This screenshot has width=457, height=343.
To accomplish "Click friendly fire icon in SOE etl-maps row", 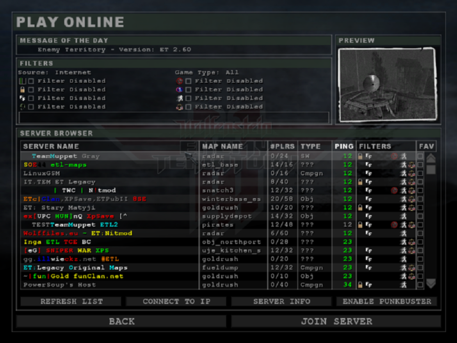I will (x=369, y=165).
